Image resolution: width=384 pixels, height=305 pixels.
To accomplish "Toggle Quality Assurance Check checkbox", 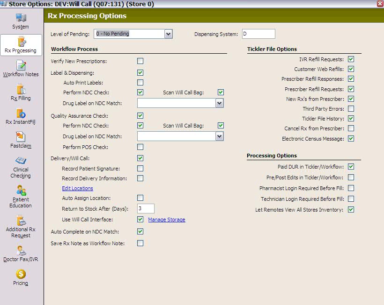I will click(140, 115).
